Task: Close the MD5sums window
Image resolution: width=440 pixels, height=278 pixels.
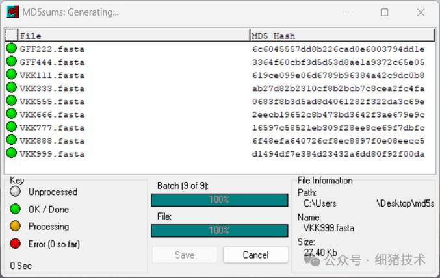Action: (421, 12)
